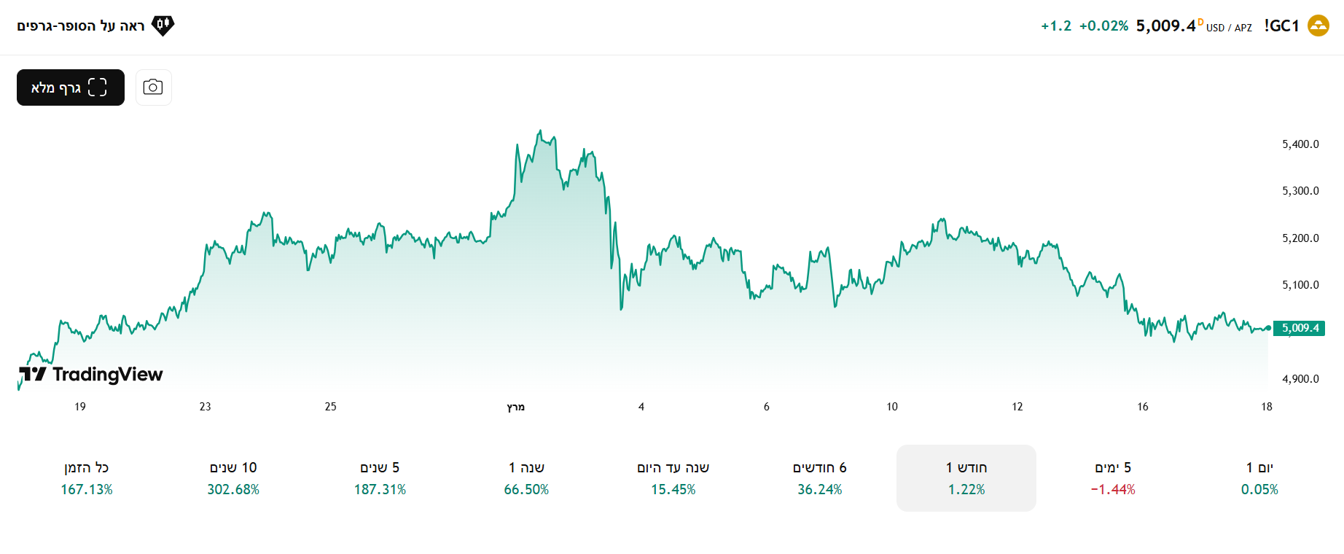Click the March (מרץ) label on the time axis
The width and height of the screenshot is (1344, 554).
(515, 407)
